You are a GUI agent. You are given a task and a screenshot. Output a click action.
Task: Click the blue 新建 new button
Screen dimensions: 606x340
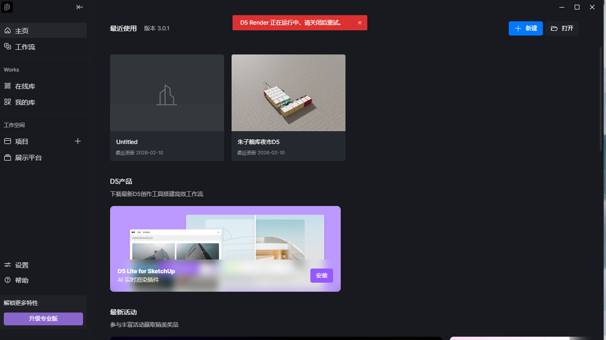point(525,28)
